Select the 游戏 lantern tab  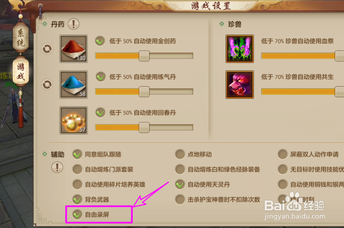tap(20, 71)
